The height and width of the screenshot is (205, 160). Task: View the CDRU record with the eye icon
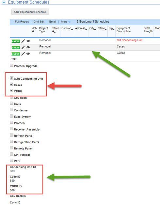(28, 54)
